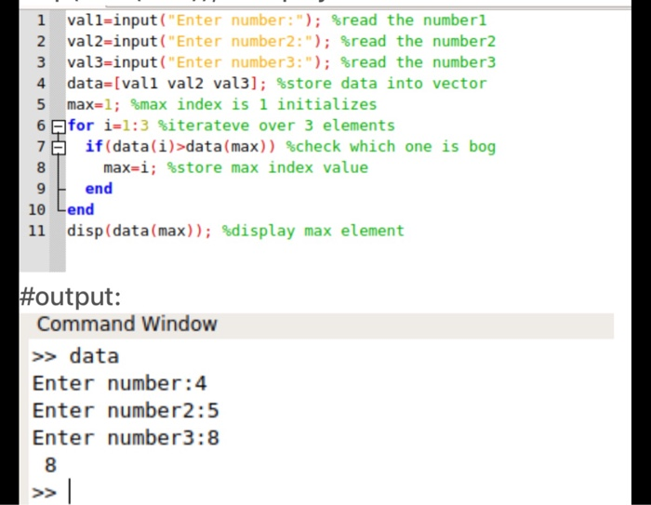Click the 'for' keyword on line 6
The width and height of the screenshot is (651, 505).
click(81, 126)
